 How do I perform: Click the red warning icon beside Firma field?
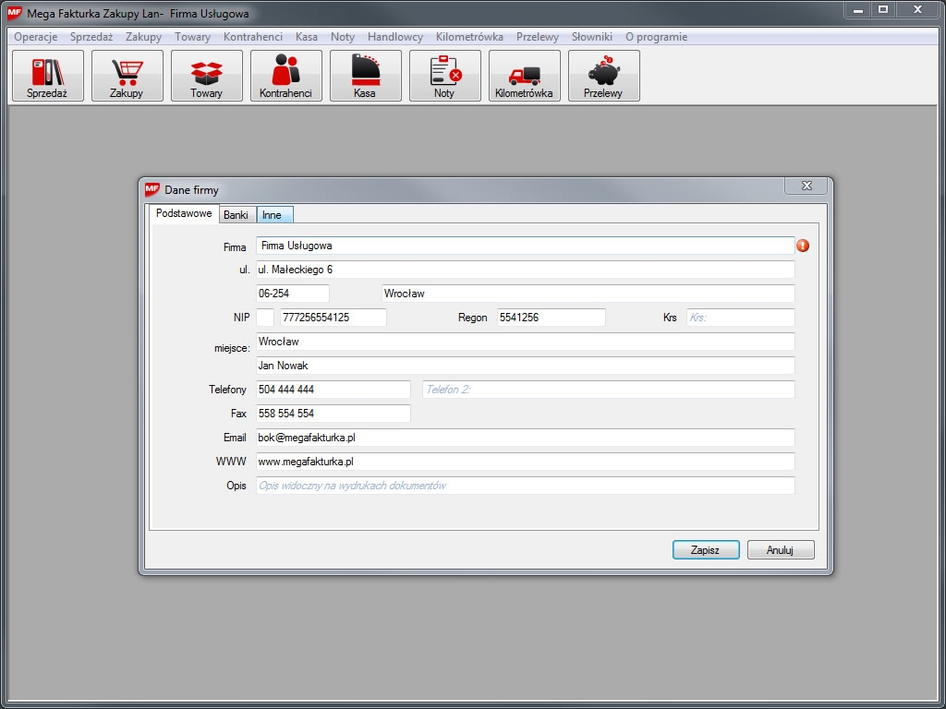point(803,246)
